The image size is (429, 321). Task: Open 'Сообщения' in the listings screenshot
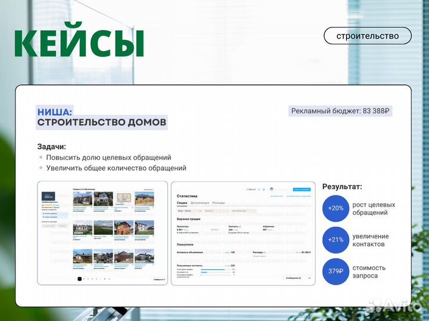coord(158,279)
